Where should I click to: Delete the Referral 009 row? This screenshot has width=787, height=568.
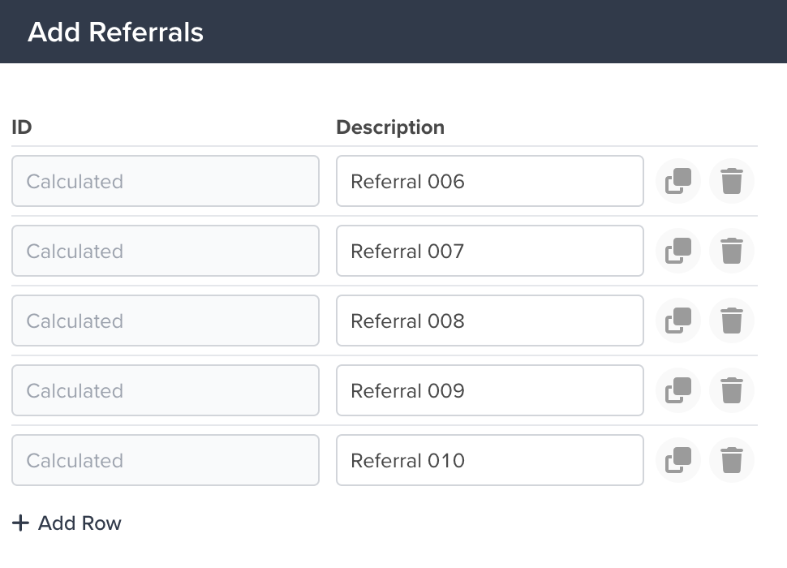click(731, 390)
